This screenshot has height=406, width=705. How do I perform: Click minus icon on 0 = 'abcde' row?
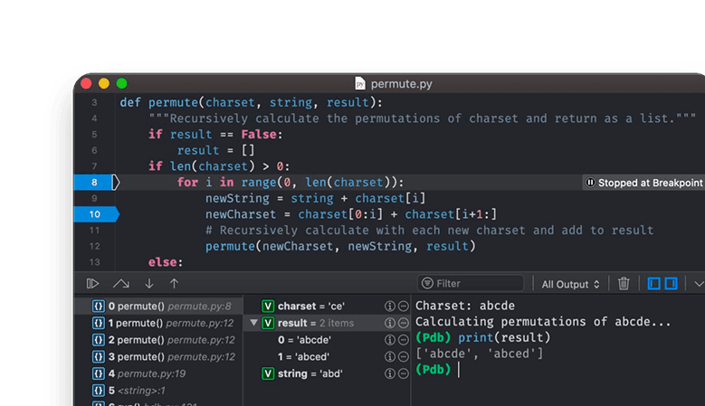(404, 340)
